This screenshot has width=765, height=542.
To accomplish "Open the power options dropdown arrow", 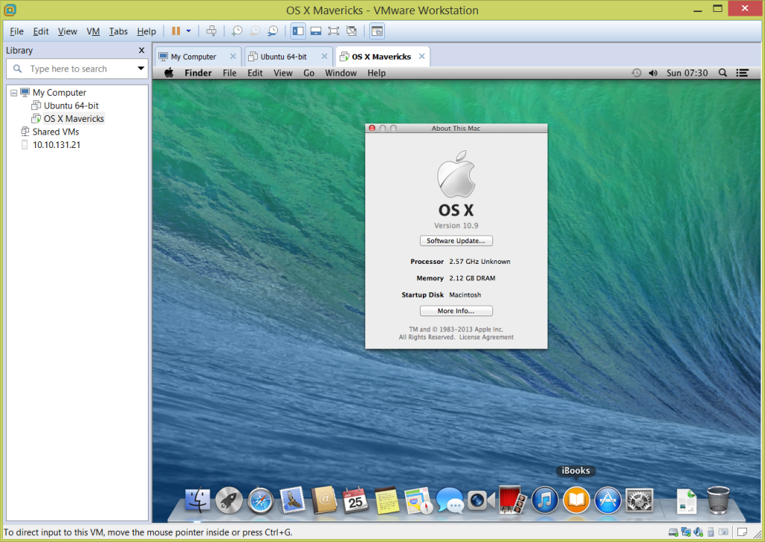I will click(189, 31).
